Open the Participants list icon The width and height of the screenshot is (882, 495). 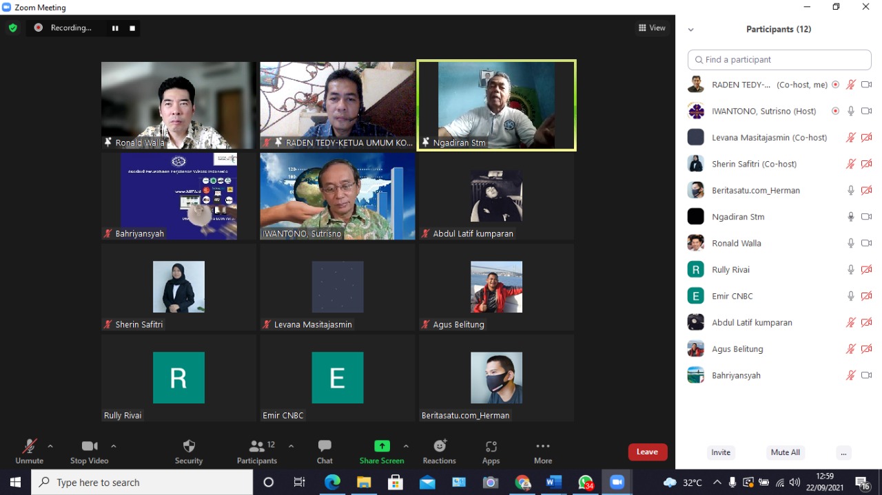(257, 446)
